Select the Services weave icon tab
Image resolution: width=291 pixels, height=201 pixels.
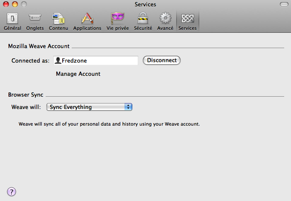pyautogui.click(x=187, y=21)
